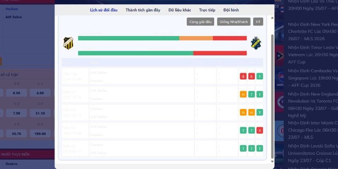Select Orebro in the left list
The width and height of the screenshot is (338, 169).
11,164
